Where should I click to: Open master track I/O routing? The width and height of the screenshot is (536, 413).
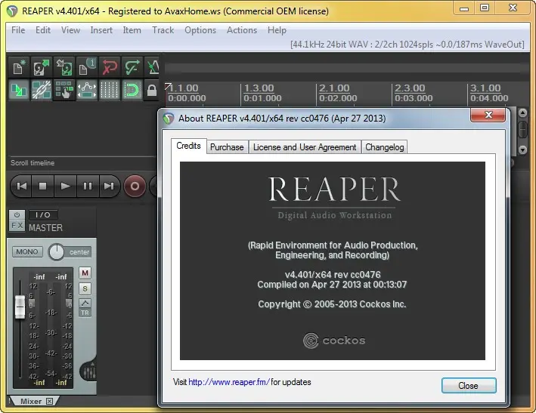[43, 215]
